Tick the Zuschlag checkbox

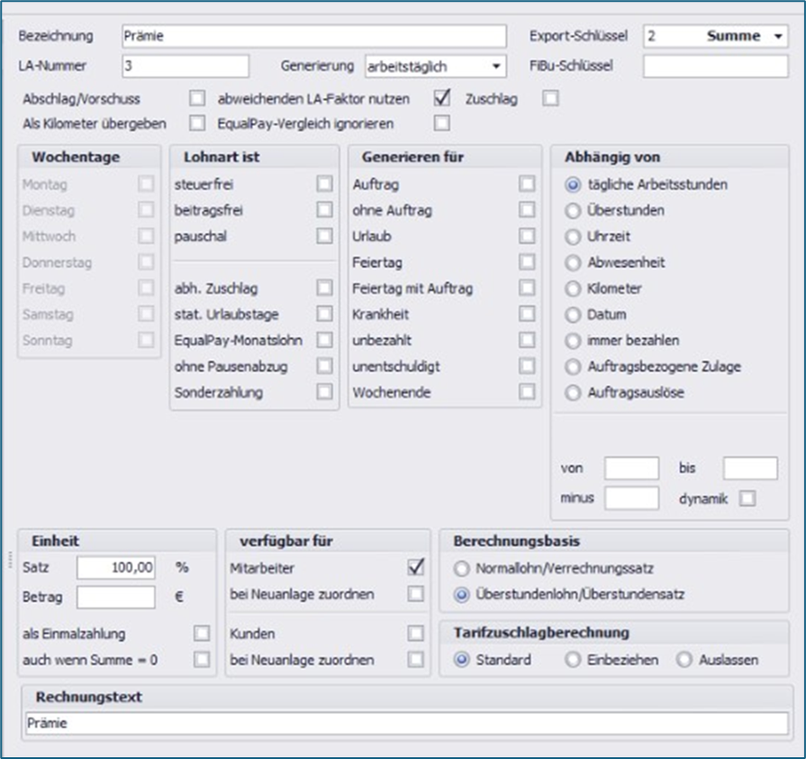point(550,97)
